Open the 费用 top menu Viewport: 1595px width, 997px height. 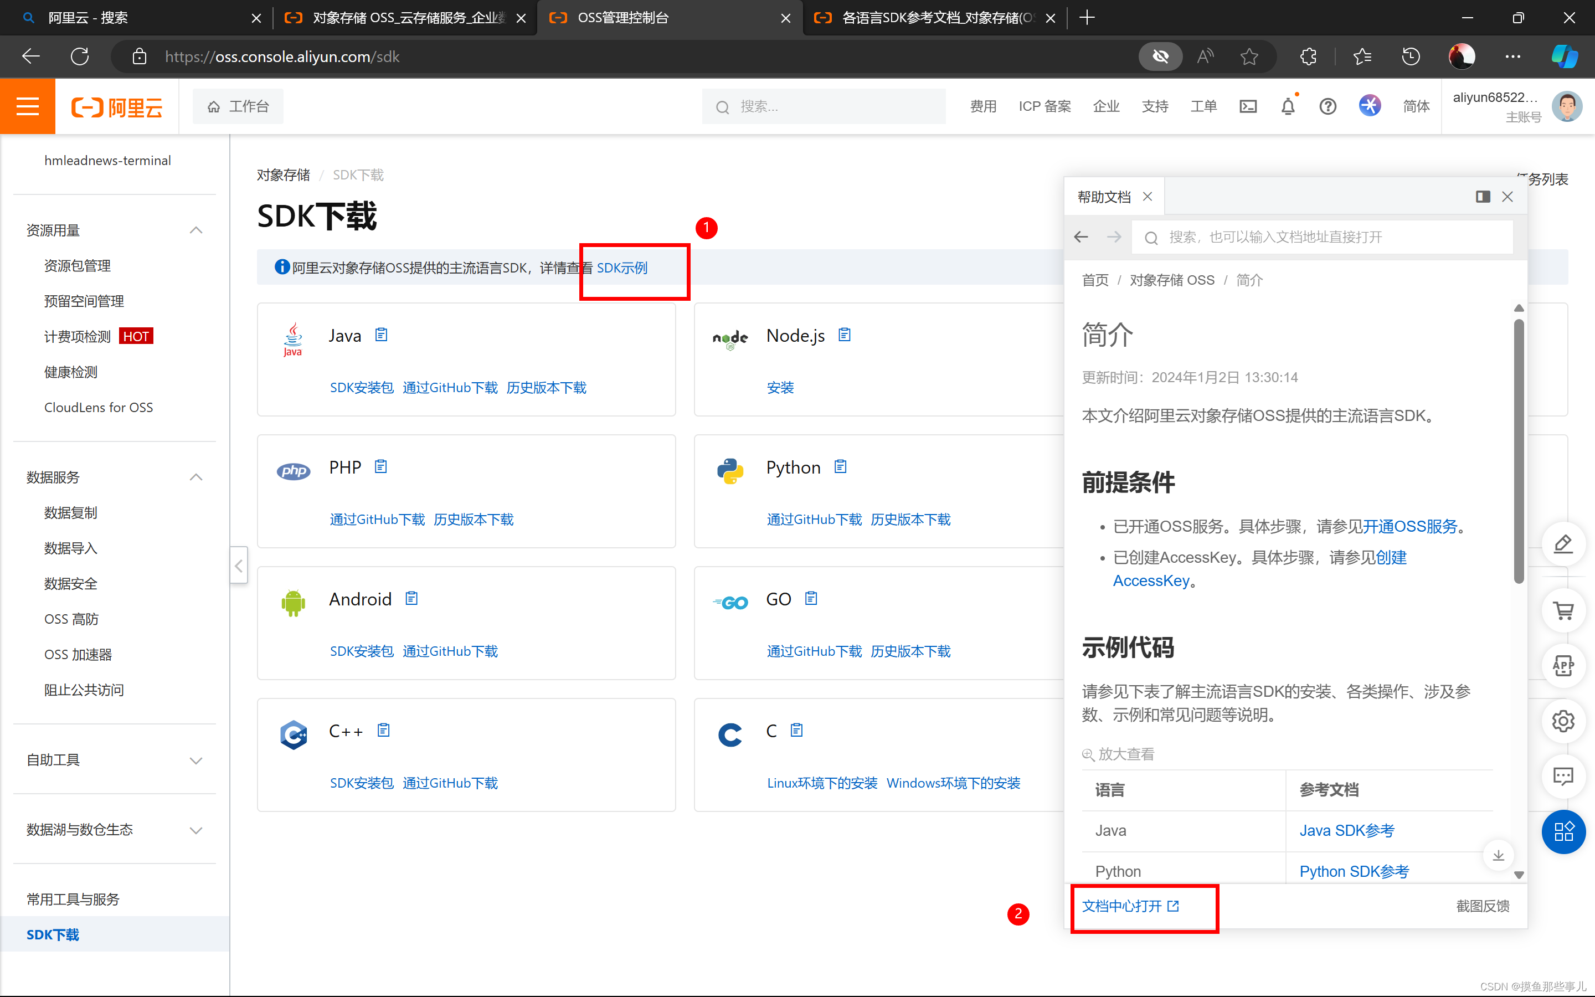coord(982,106)
